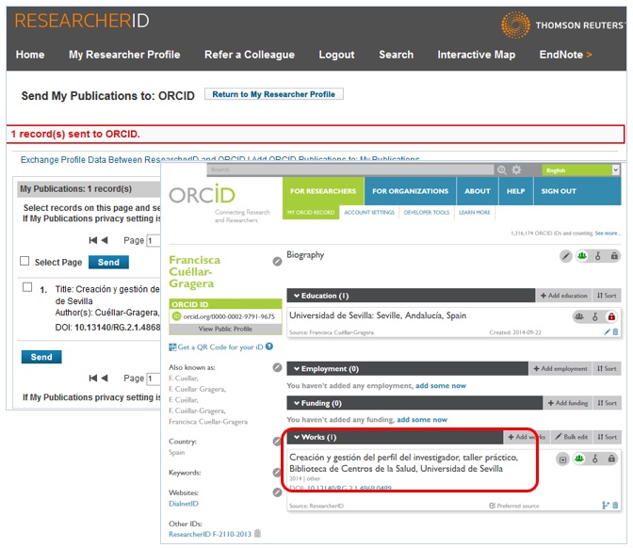Image resolution: width=633 pixels, height=548 pixels.
Task: Set the Creación y gestión work to private (lock icon)
Action: tap(611, 459)
